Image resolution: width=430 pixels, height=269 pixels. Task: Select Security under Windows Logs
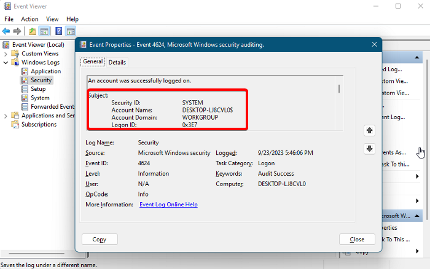click(41, 80)
